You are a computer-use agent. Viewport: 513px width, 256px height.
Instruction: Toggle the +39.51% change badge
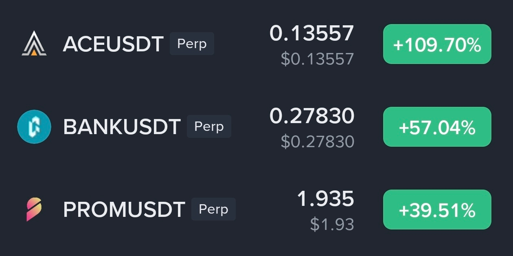click(x=437, y=210)
